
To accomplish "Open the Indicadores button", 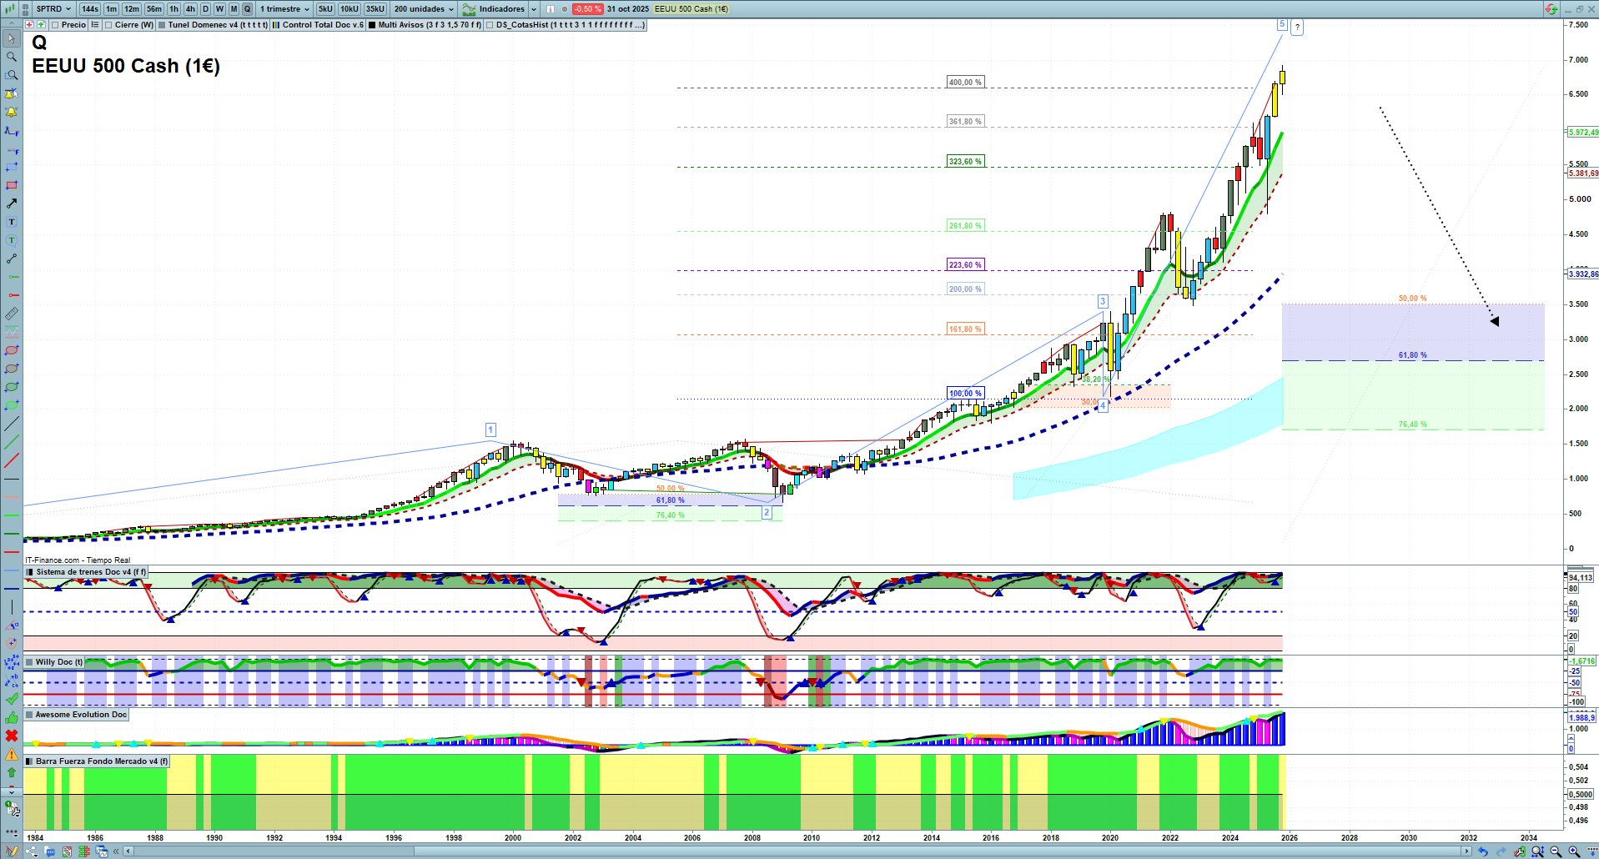I will [494, 9].
